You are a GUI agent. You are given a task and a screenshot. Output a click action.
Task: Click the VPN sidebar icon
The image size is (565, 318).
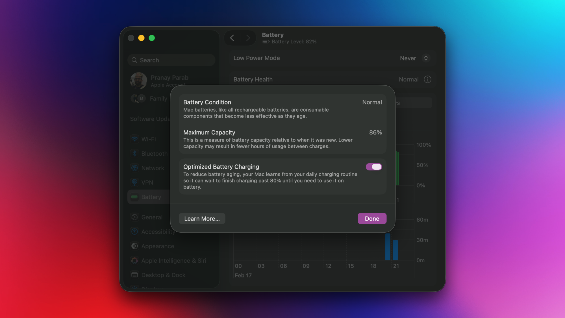[x=135, y=182]
